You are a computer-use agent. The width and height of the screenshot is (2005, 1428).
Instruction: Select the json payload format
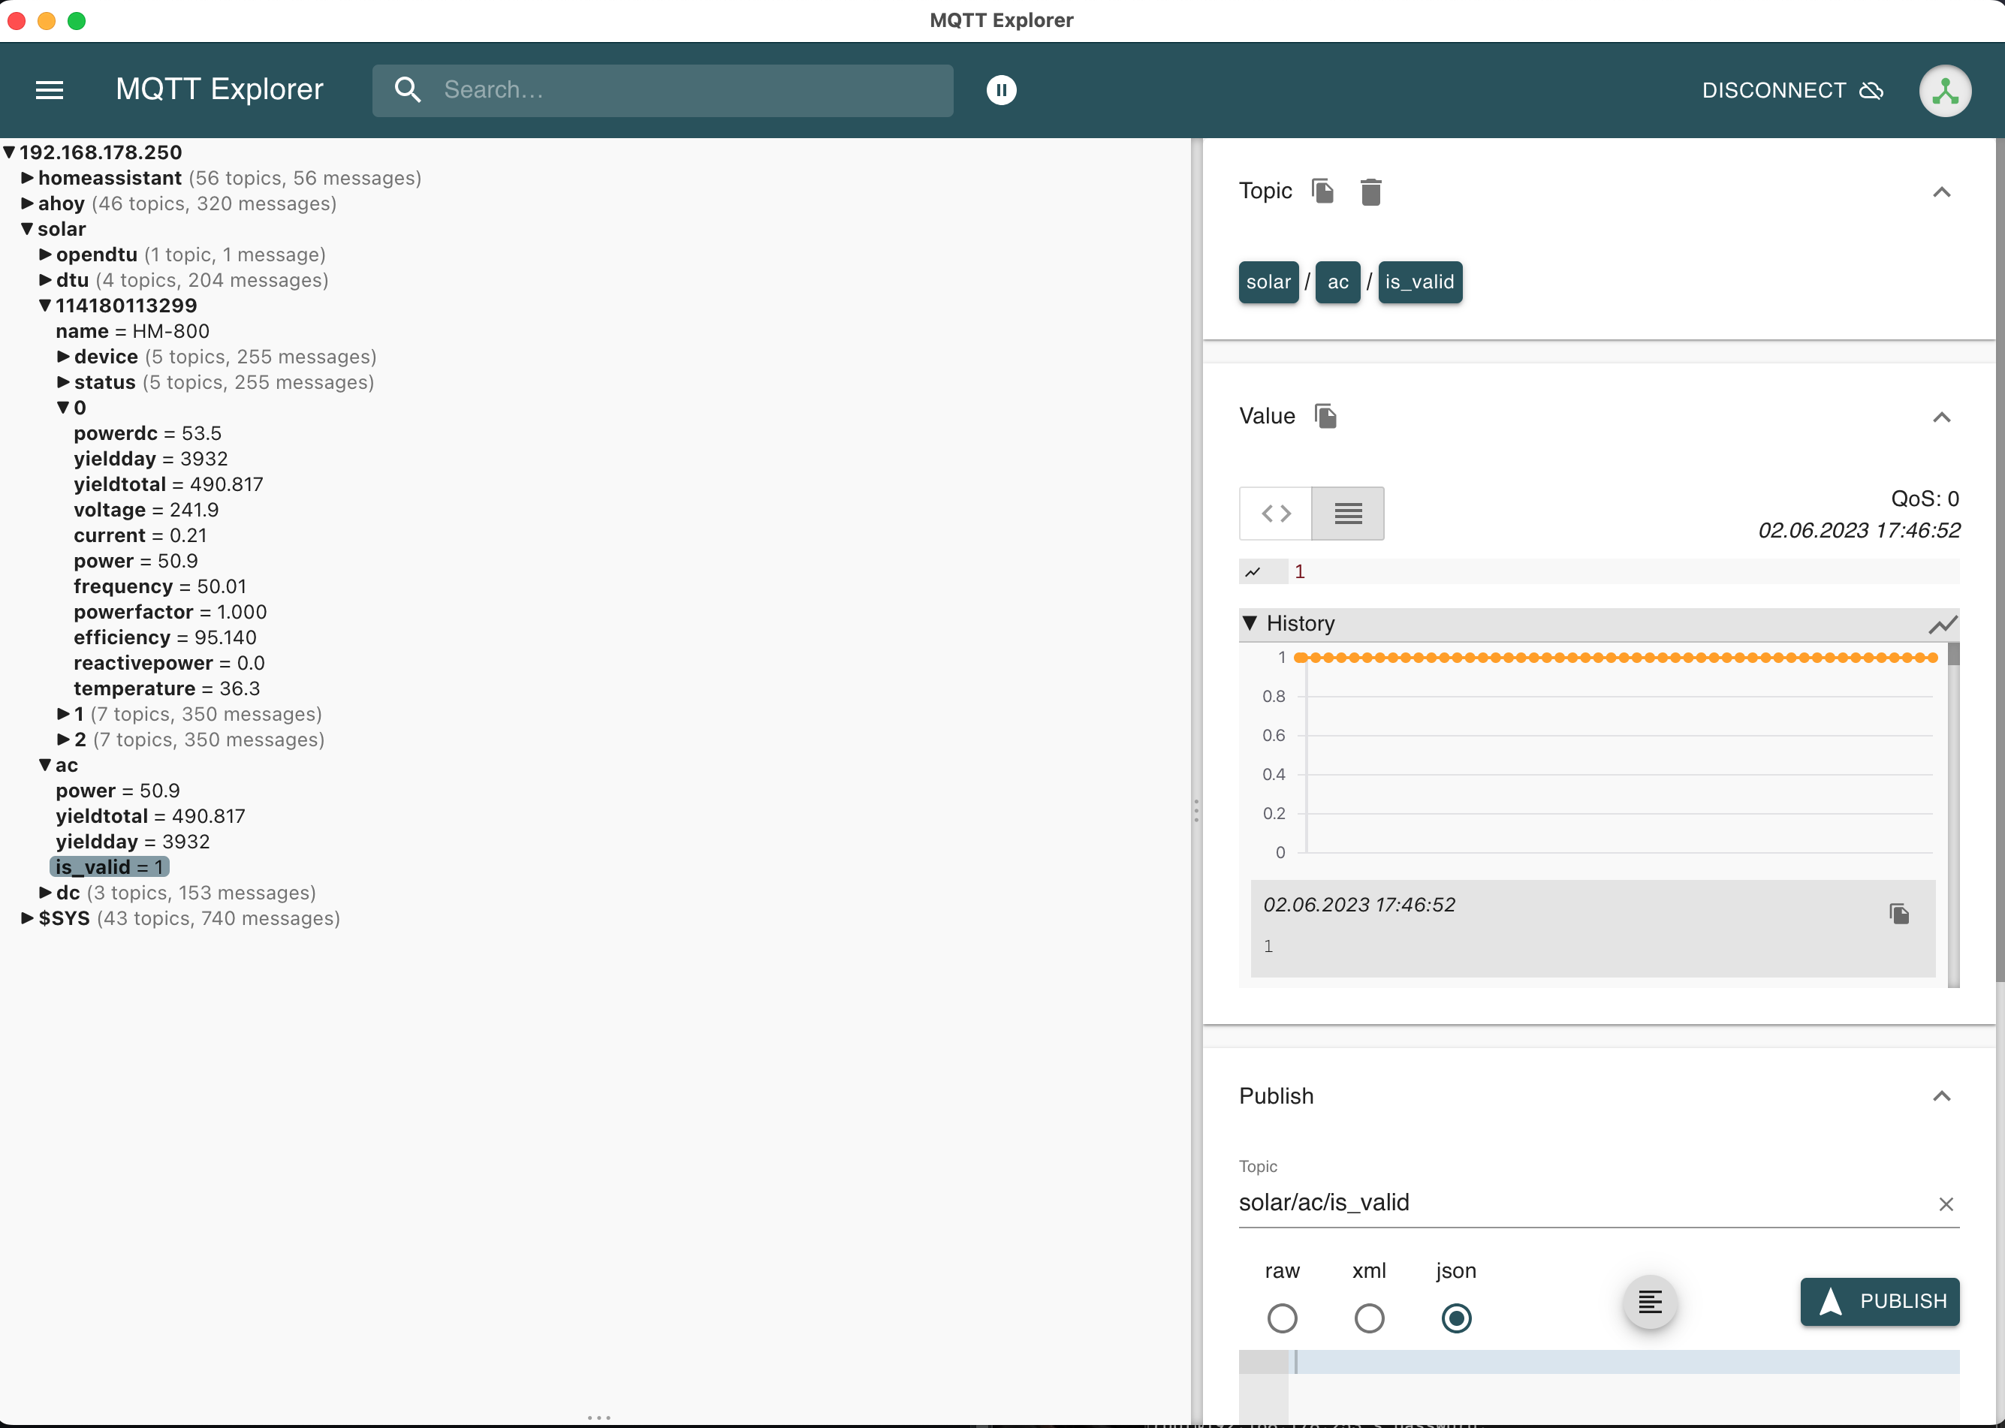1456,1318
